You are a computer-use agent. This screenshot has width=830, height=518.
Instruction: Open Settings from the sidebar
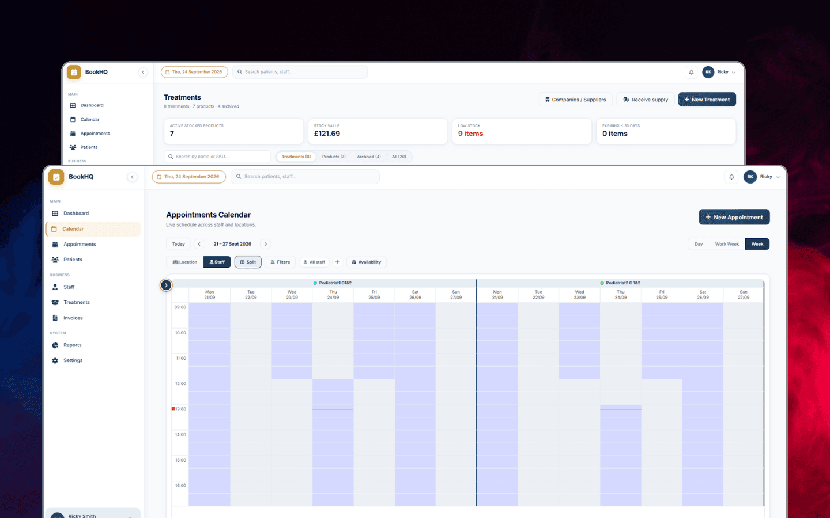93,360
